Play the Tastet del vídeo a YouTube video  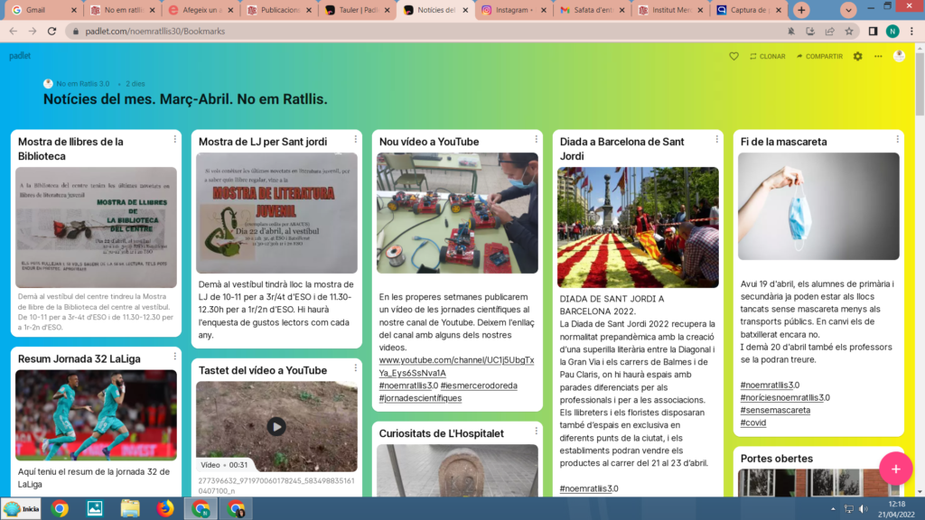[276, 426]
